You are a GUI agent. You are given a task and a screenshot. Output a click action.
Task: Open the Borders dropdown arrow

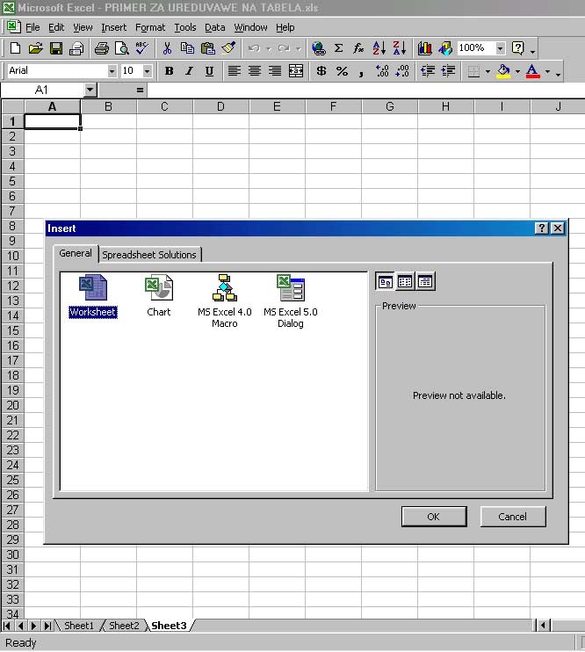tap(487, 71)
